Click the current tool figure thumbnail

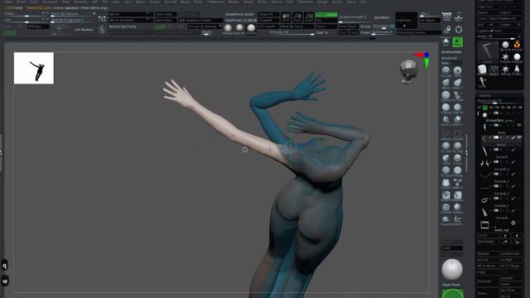tap(488, 51)
